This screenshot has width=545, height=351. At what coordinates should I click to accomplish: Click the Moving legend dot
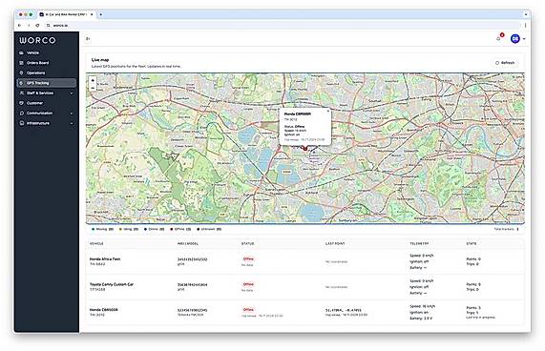[x=94, y=229]
